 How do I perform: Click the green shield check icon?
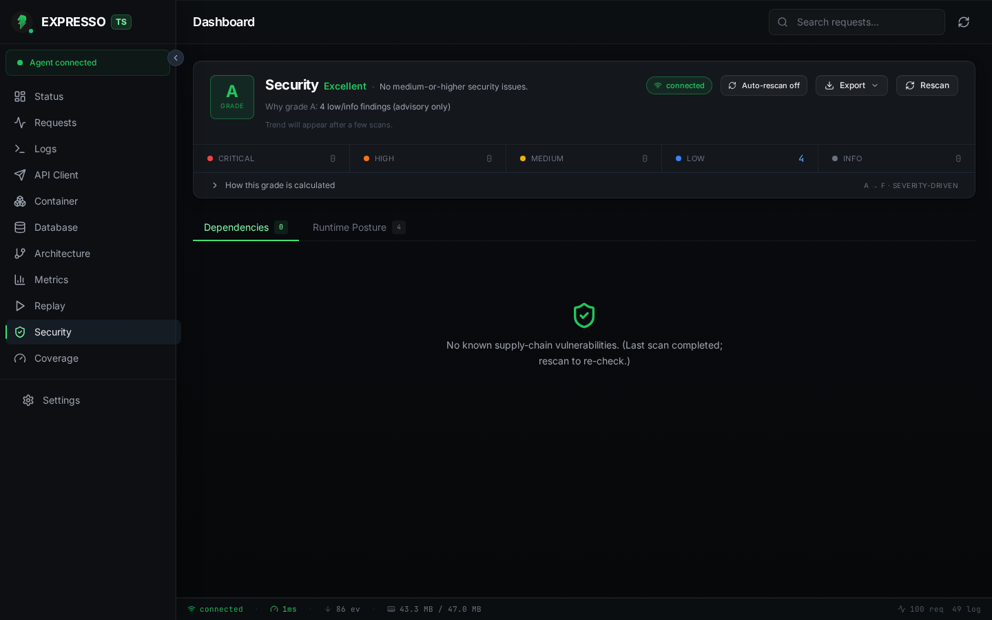(584, 316)
